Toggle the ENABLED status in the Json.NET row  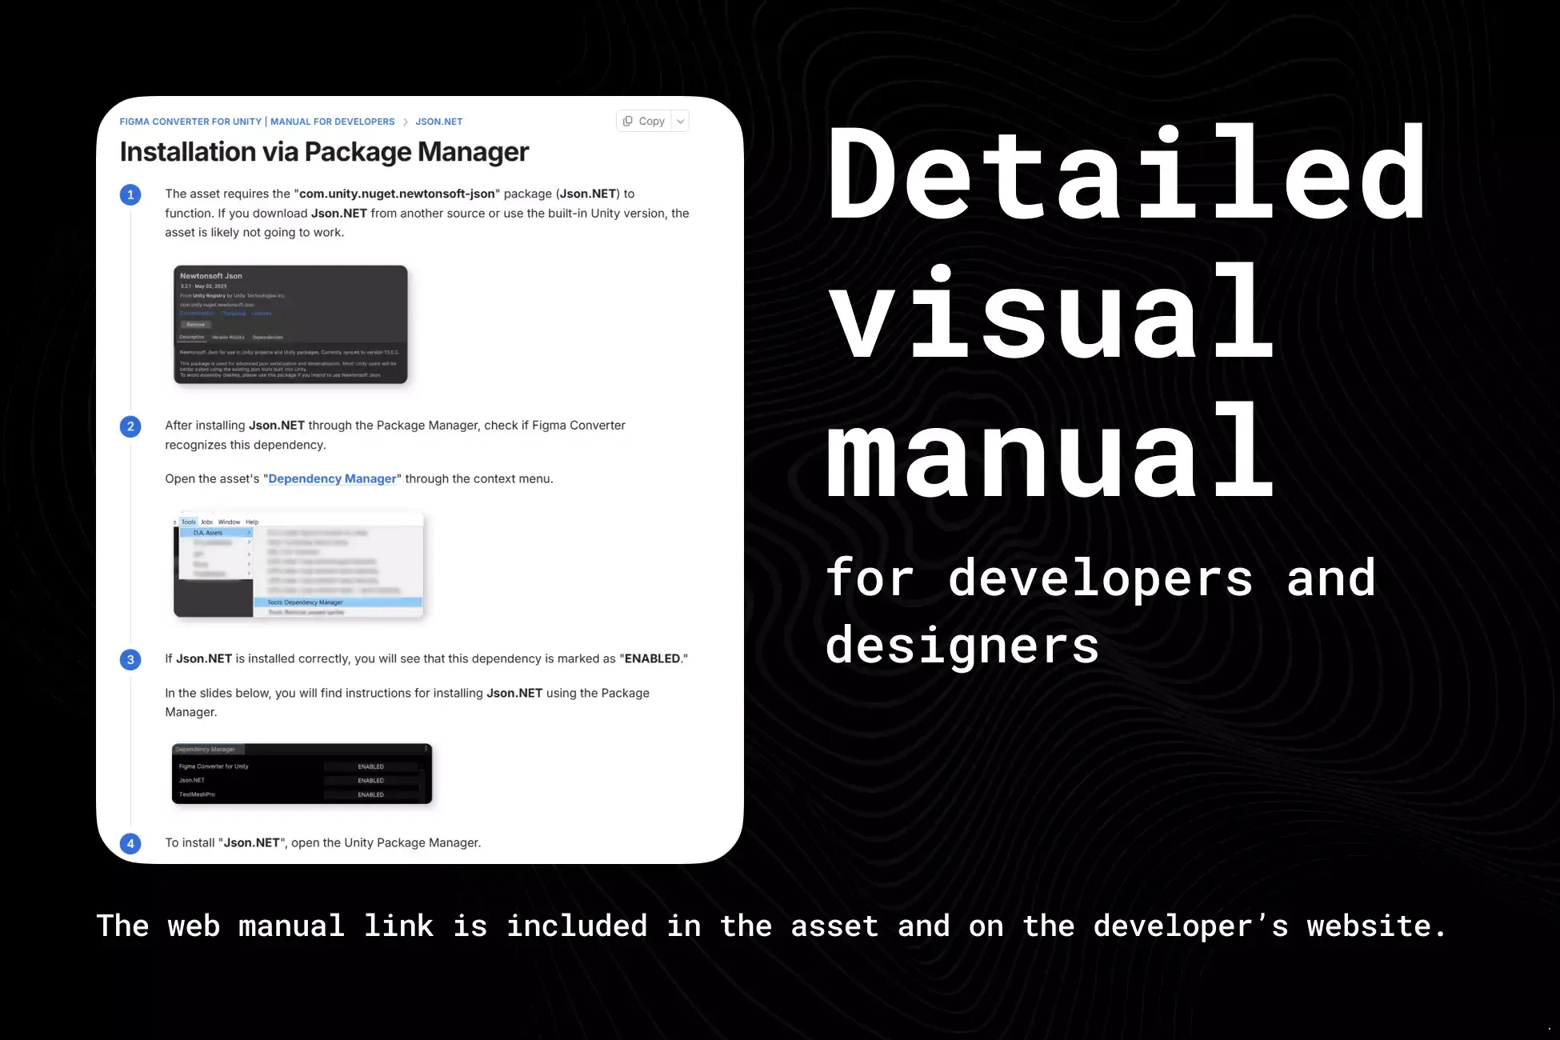pos(371,780)
